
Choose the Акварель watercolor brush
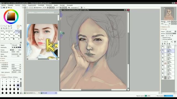pos(17,32)
